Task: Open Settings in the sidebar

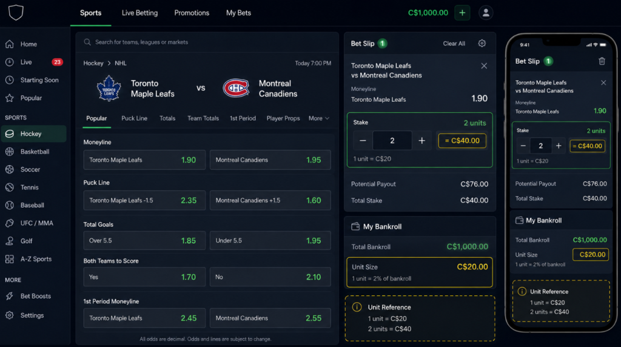Action: [34, 315]
